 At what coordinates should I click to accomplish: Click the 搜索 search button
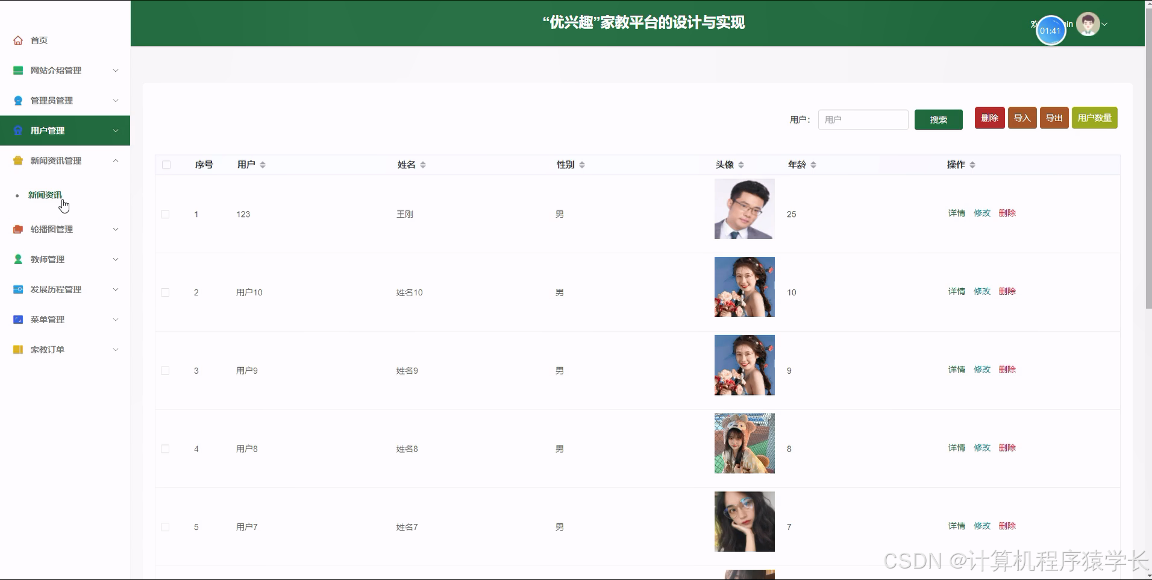[x=938, y=119]
